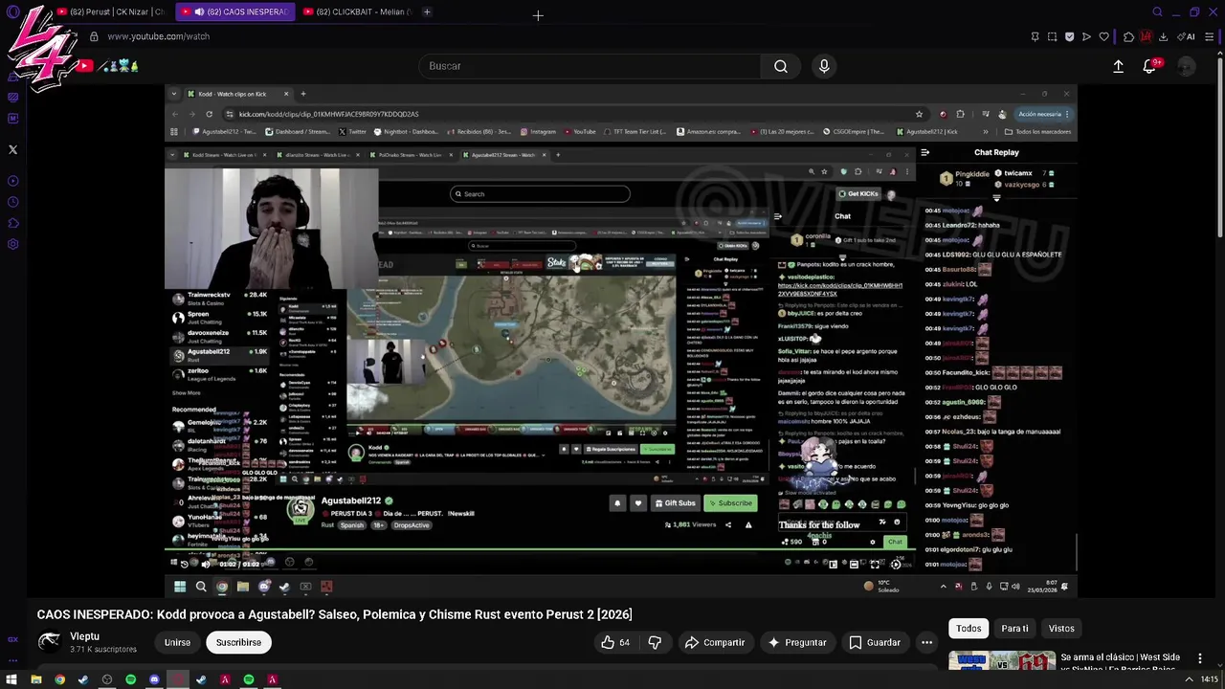Viewport: 1225px width, 689px height.
Task: Open Chrome from the Windows taskbar
Action: click(x=59, y=679)
